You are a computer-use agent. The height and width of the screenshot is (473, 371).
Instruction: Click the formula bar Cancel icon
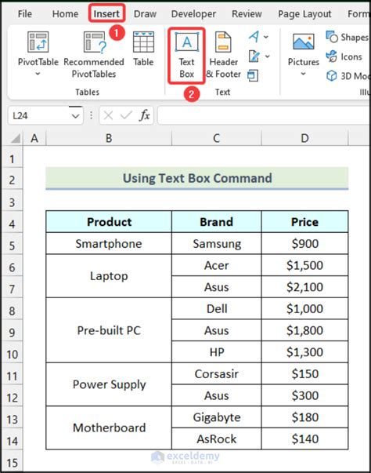pyautogui.click(x=108, y=115)
